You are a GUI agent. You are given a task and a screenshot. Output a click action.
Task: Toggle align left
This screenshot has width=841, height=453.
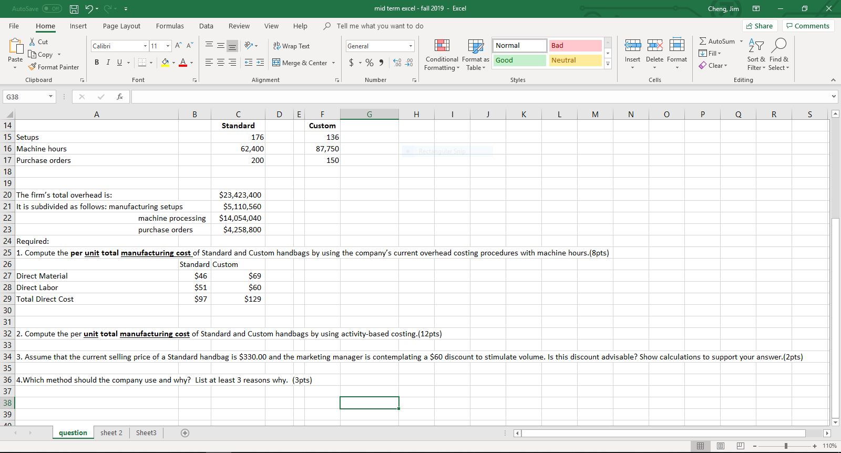click(209, 63)
